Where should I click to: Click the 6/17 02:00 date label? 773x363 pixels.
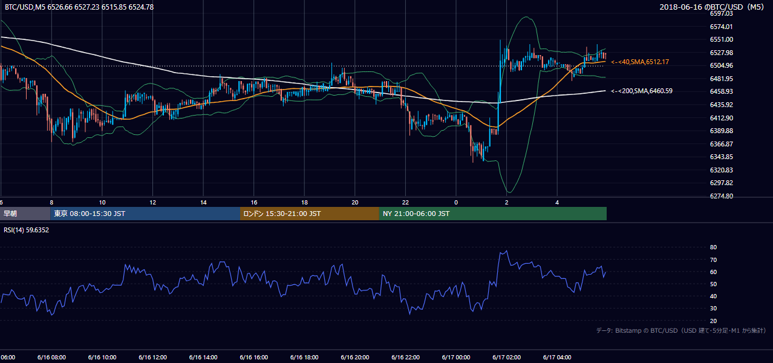(x=507, y=358)
